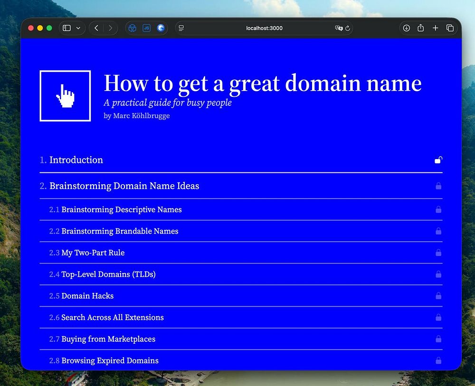This screenshot has width=475, height=386.
Task: Toggle the Safari sidebar button
Action: (66, 28)
